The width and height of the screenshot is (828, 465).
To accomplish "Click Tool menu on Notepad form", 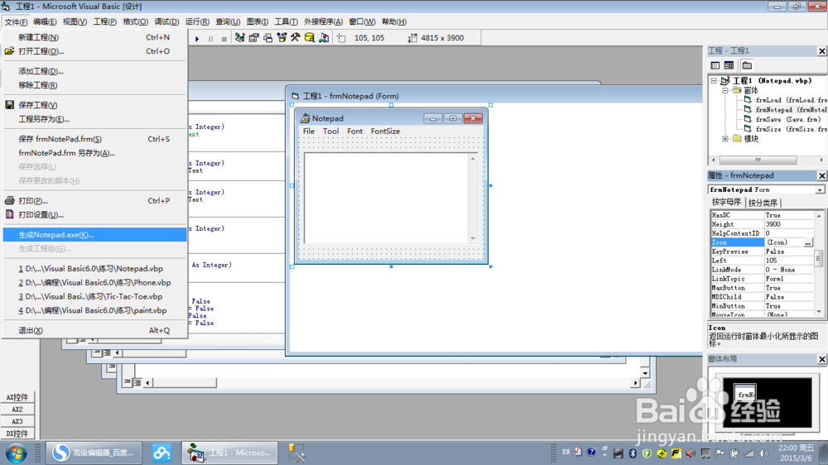I will pyautogui.click(x=331, y=132).
